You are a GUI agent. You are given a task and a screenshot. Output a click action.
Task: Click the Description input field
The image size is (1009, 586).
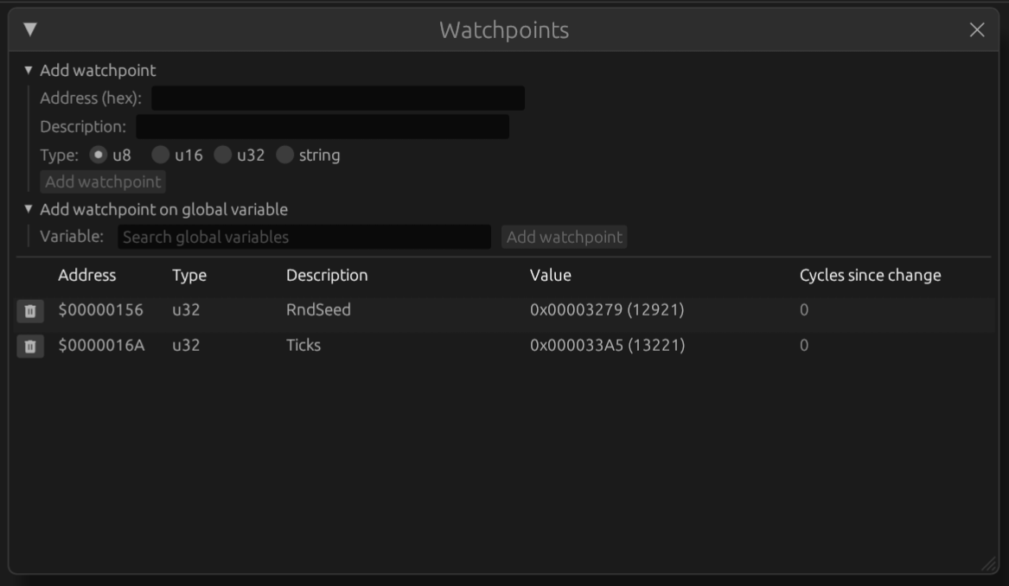(x=322, y=126)
